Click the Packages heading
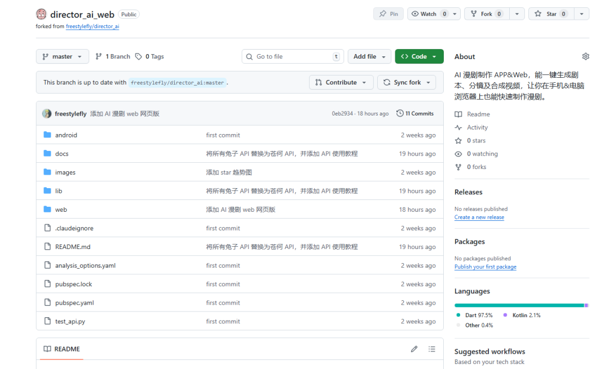The image size is (609, 369). click(x=470, y=241)
